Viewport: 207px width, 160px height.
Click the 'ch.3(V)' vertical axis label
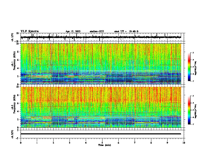(x=13, y=134)
